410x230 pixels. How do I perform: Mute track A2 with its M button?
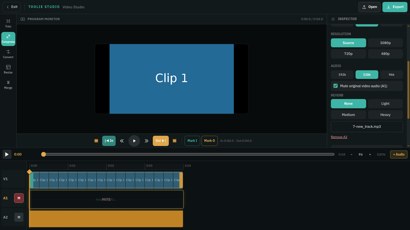point(19,217)
